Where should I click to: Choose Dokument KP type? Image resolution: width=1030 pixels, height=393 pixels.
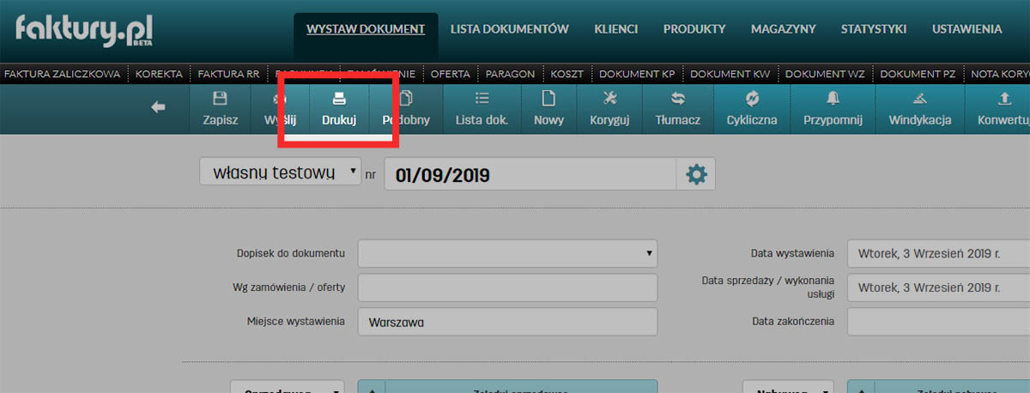(x=637, y=74)
